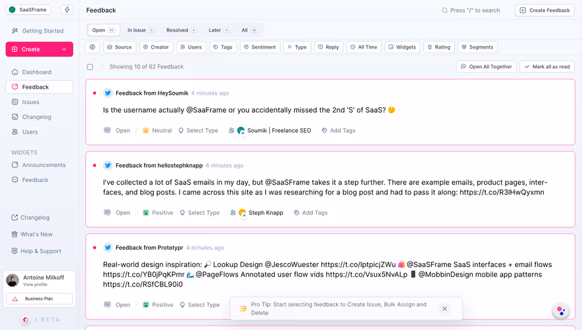Open the Tags filter dropdown
582x330 pixels.
pyautogui.click(x=223, y=47)
